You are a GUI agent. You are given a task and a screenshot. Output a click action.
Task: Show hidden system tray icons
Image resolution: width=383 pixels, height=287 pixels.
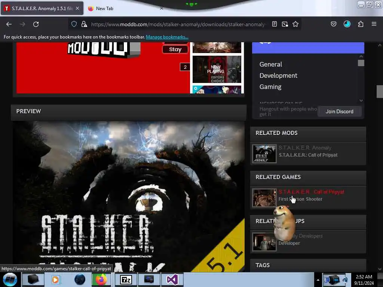pyautogui.click(x=318, y=280)
